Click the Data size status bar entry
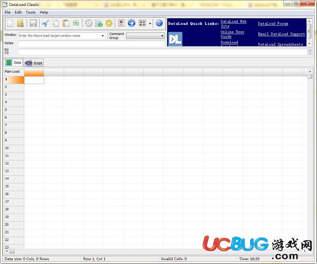Image resolution: width=317 pixels, height=264 pixels. pyautogui.click(x=27, y=259)
